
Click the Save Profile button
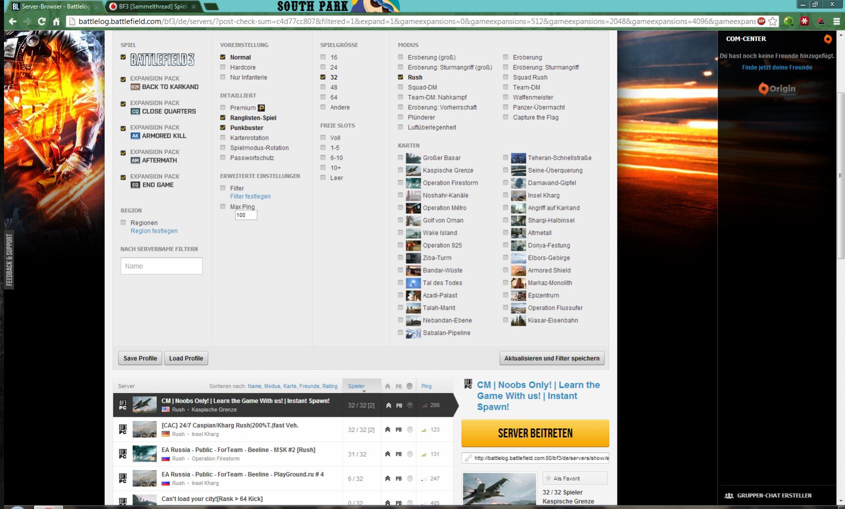click(x=140, y=358)
